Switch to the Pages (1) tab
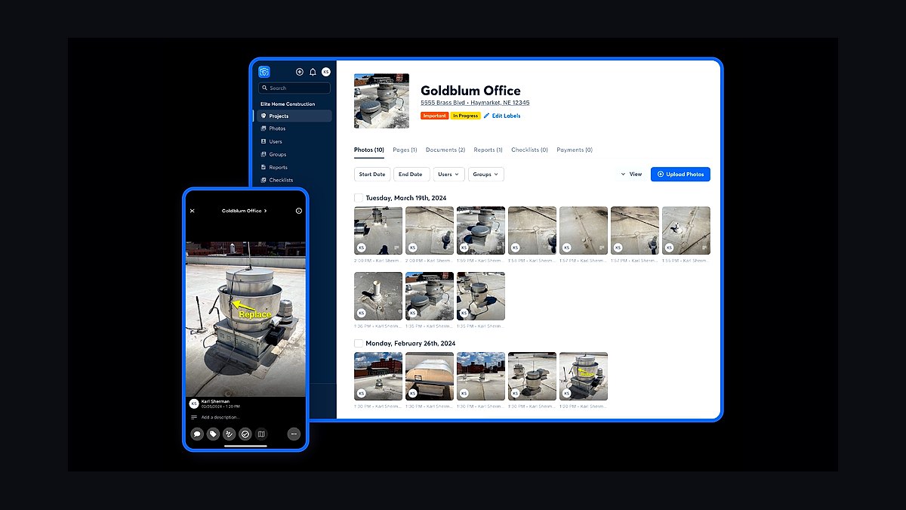Screen dimensions: 906x510 click(405, 150)
